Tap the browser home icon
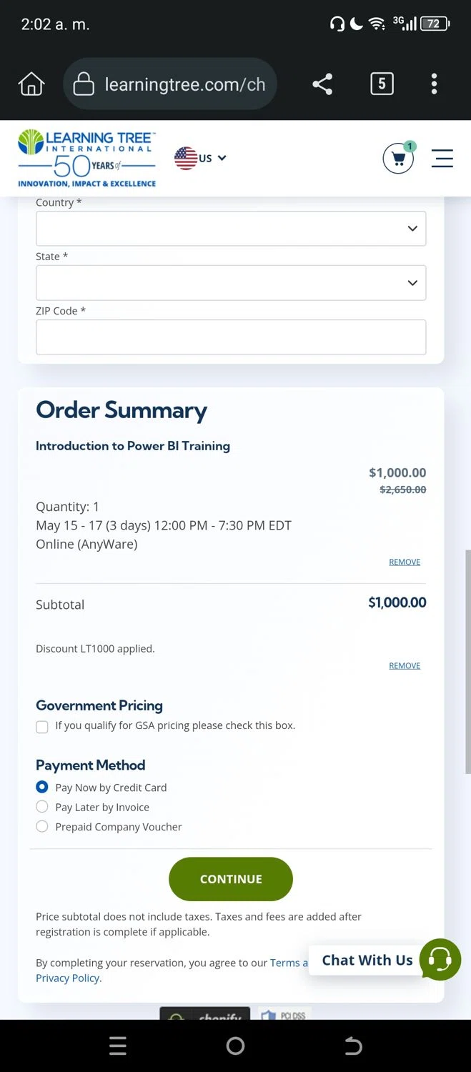471x1072 pixels. click(x=31, y=84)
